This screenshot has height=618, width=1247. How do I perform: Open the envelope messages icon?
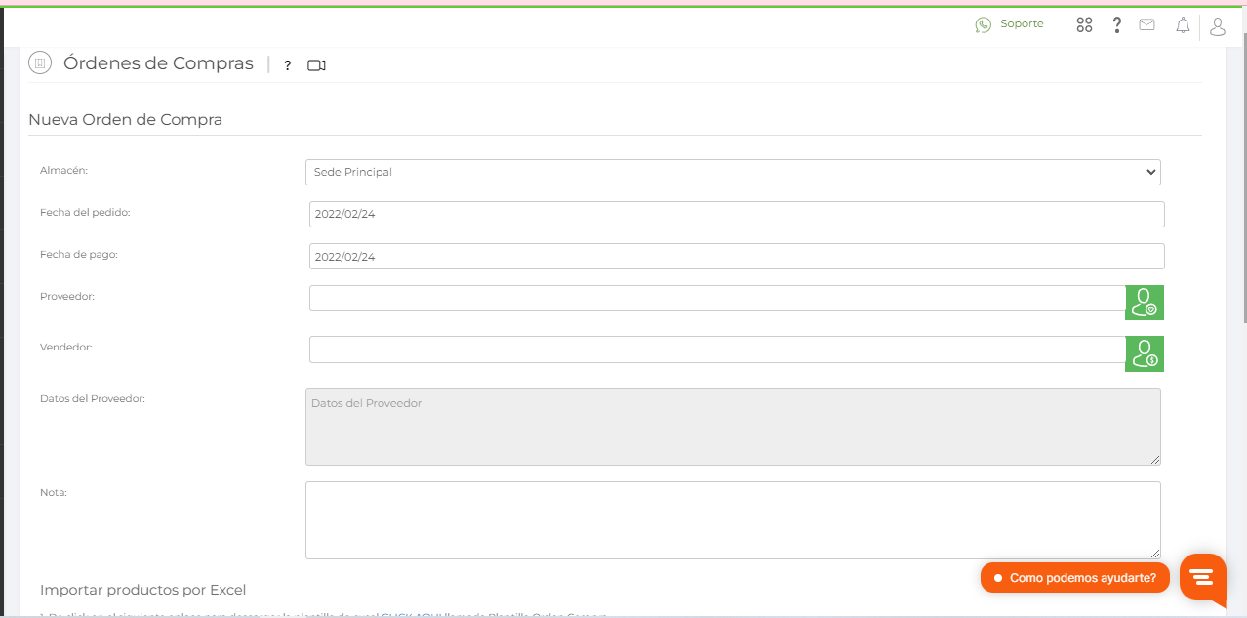pos(1146,24)
